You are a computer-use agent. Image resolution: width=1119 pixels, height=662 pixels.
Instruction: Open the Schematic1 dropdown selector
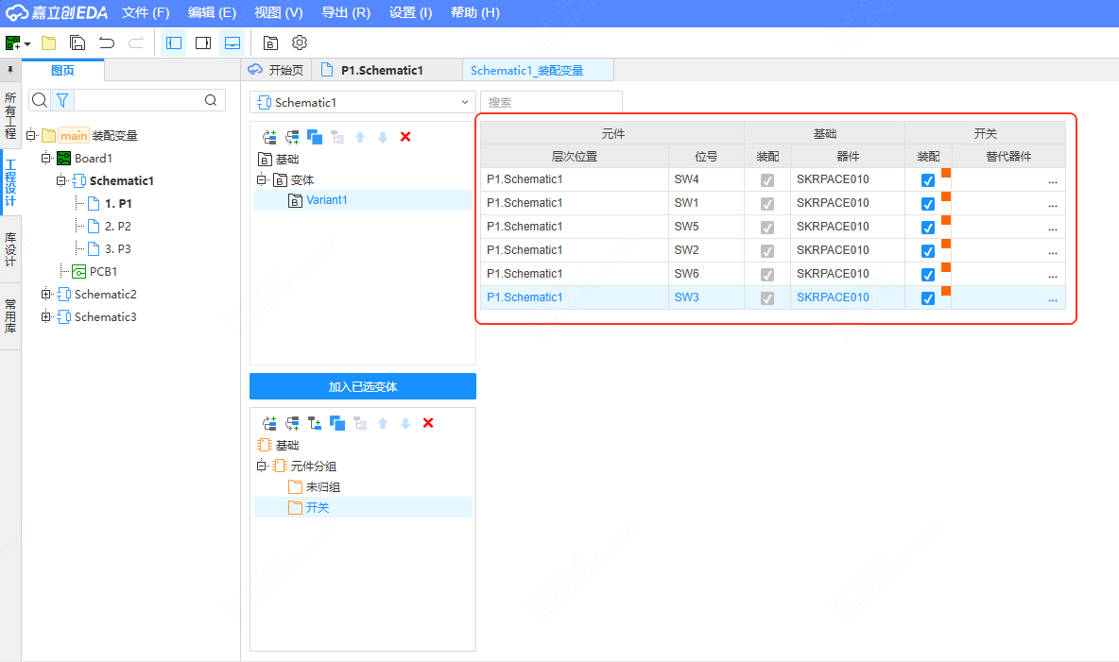363,102
